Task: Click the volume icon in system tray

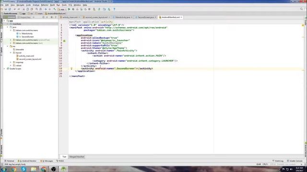Action: 291,169
